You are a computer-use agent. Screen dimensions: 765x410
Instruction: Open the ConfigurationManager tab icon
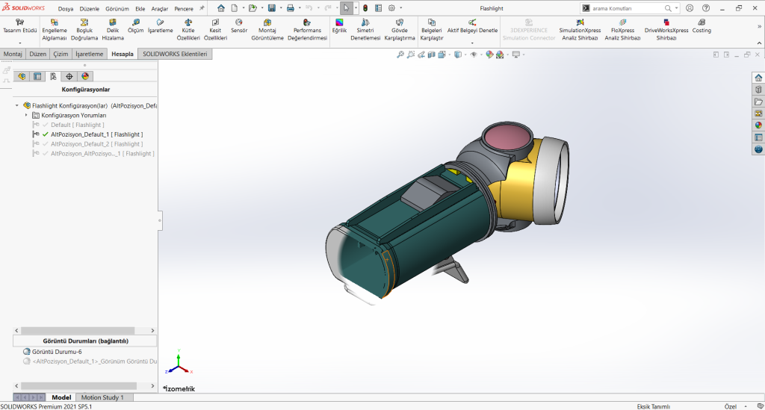pos(53,76)
